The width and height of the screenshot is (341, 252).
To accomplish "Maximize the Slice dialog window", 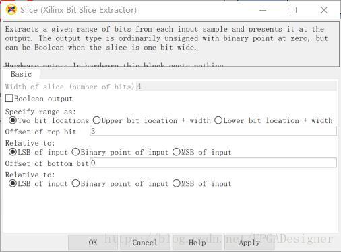I will click(293, 10).
